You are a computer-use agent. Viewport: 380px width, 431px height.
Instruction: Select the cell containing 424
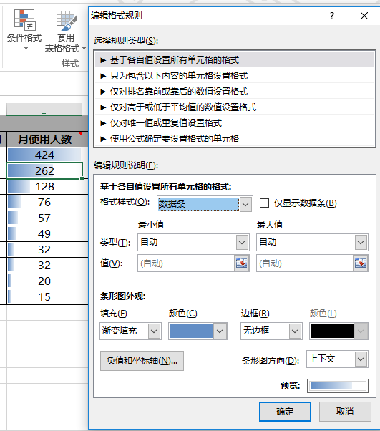click(x=44, y=155)
